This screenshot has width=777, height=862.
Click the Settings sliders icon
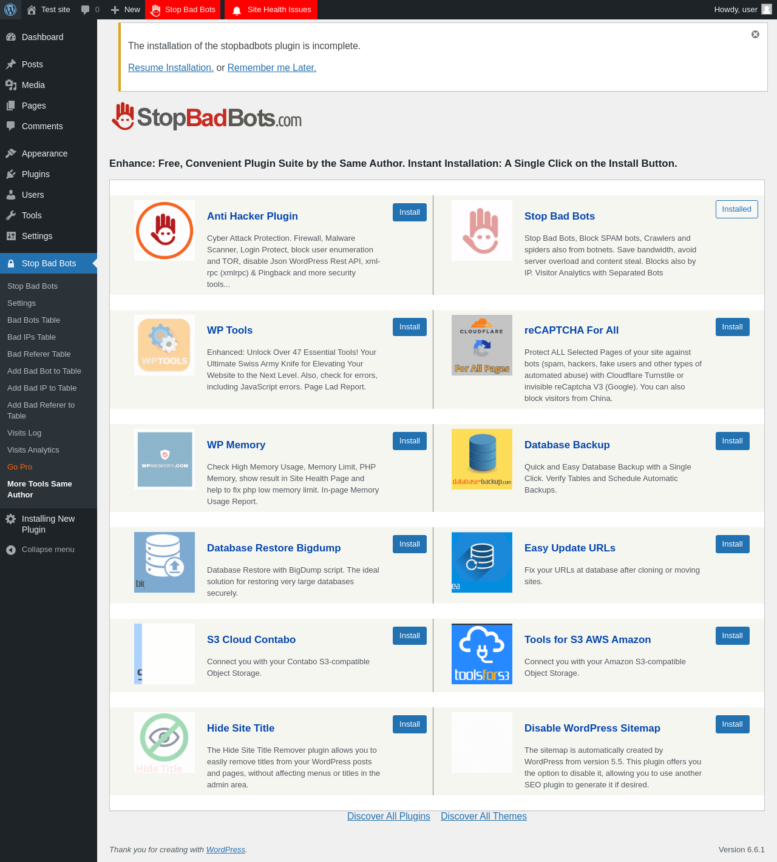(11, 236)
